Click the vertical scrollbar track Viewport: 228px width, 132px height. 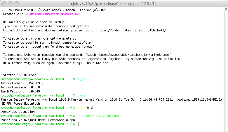pyautogui.click(x=226, y=71)
